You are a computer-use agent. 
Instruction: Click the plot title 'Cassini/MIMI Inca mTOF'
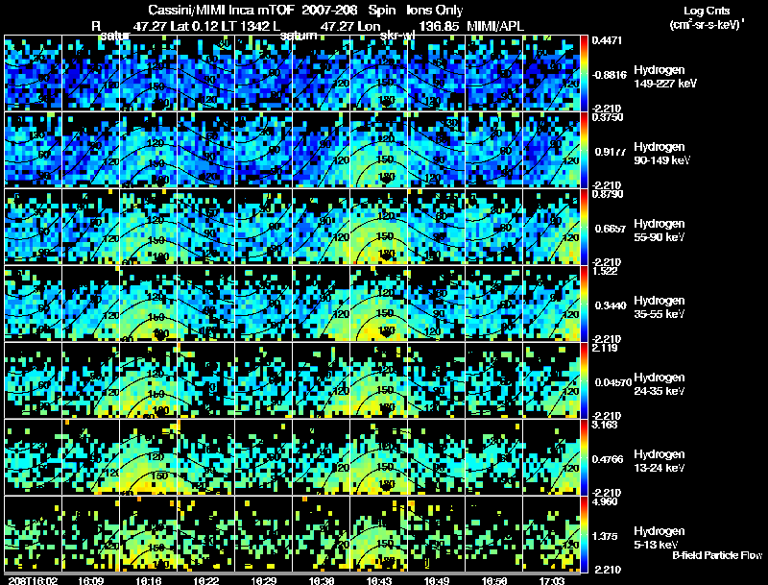[x=221, y=11]
